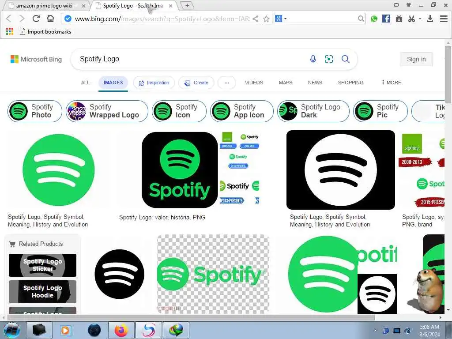The height and width of the screenshot is (339, 452).
Task: Select the Spotify Pic suggestion chip
Action: 380,111
